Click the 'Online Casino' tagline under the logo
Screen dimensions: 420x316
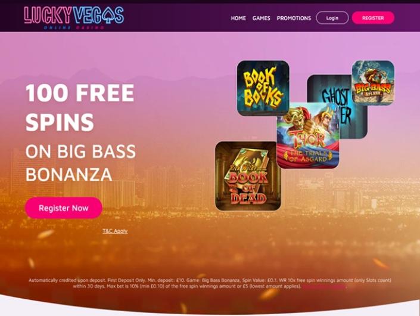(x=74, y=27)
